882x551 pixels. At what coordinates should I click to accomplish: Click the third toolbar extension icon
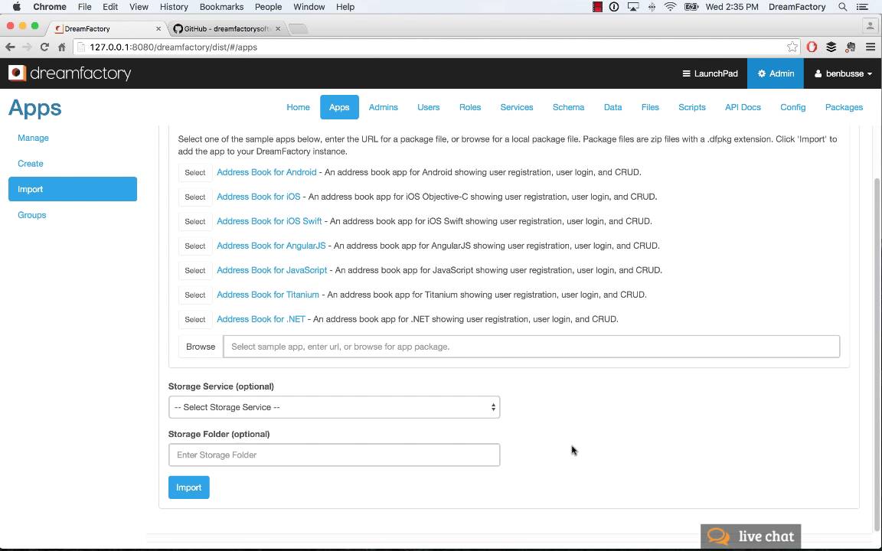tap(851, 47)
